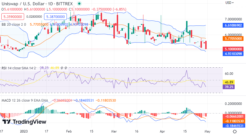Click the 0.20000000 MACD axis tick
Screen dimensions: 246x135
point(233,104)
